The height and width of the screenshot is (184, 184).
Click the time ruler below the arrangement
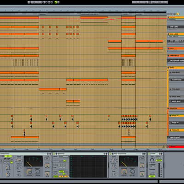click(x=84, y=149)
